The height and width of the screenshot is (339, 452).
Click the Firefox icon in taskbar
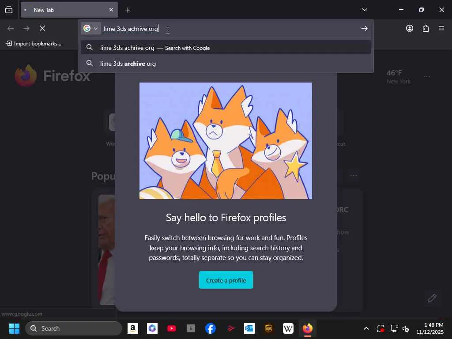coord(308,328)
